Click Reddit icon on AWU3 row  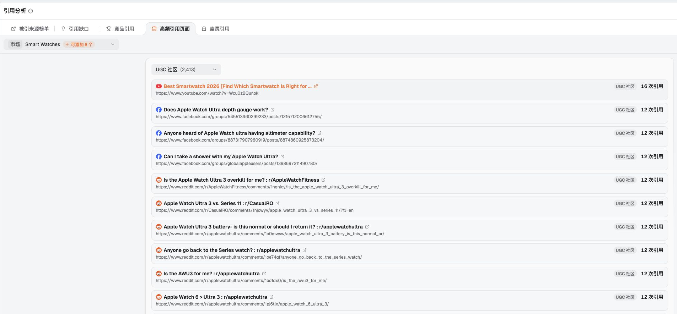[x=159, y=274]
